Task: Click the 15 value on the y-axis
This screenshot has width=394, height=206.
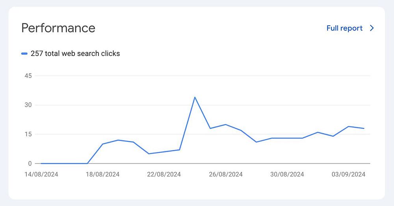Action: pos(28,134)
